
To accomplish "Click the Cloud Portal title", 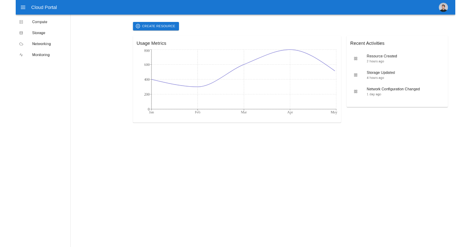I will click(44, 7).
